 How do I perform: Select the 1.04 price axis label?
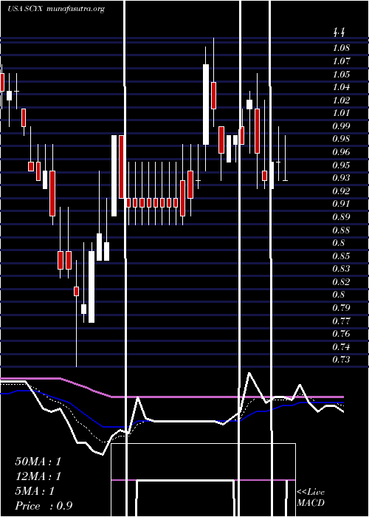pyautogui.click(x=341, y=87)
